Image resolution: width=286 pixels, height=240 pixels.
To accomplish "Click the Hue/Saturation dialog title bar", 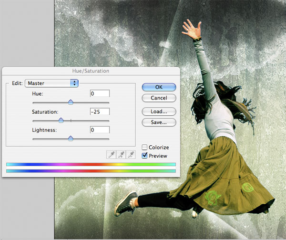I will [x=91, y=71].
